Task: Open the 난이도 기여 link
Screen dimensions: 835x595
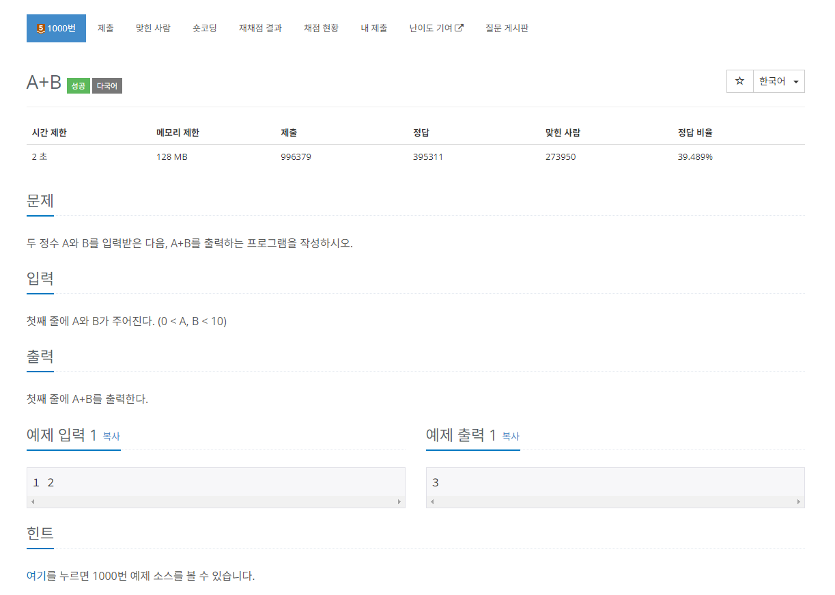Action: pos(436,28)
